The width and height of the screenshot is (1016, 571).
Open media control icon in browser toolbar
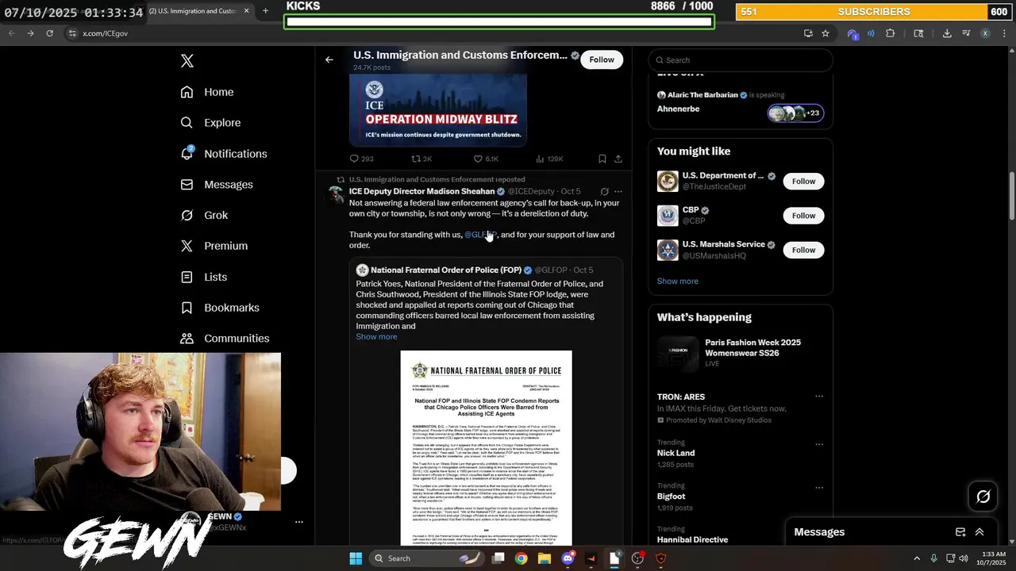point(966,33)
